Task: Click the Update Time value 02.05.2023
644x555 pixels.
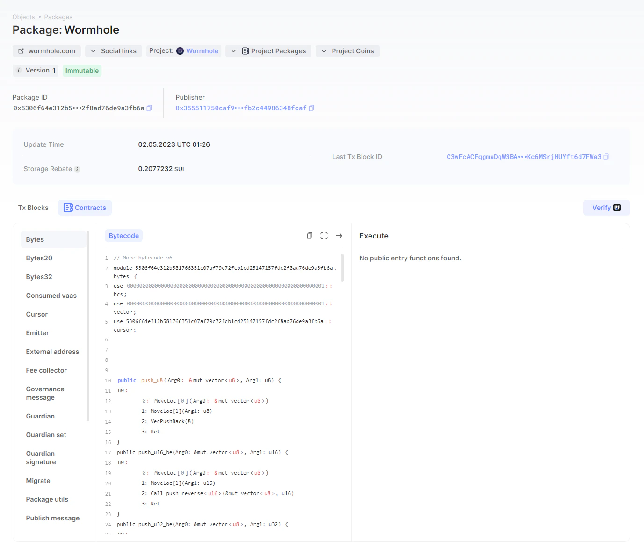Action: (174, 144)
